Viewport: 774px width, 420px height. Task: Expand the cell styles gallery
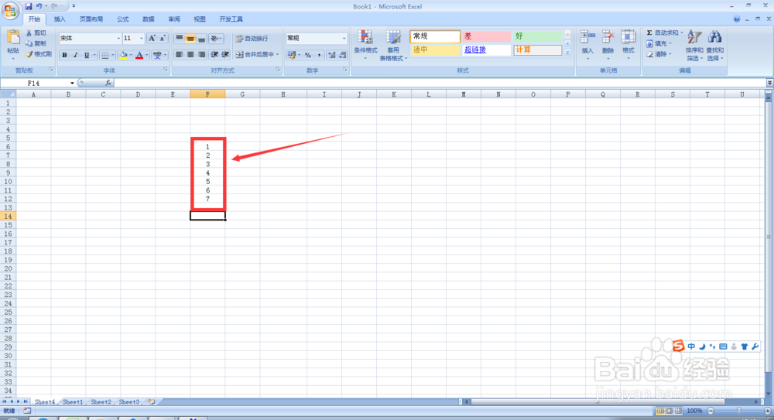click(567, 53)
